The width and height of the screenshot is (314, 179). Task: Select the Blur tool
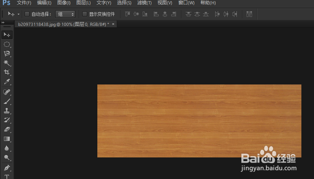click(7, 148)
